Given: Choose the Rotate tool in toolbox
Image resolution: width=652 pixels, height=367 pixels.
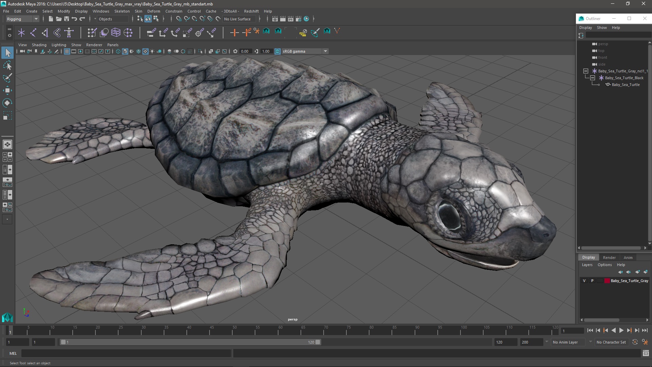Looking at the screenshot, I should tap(7, 103).
